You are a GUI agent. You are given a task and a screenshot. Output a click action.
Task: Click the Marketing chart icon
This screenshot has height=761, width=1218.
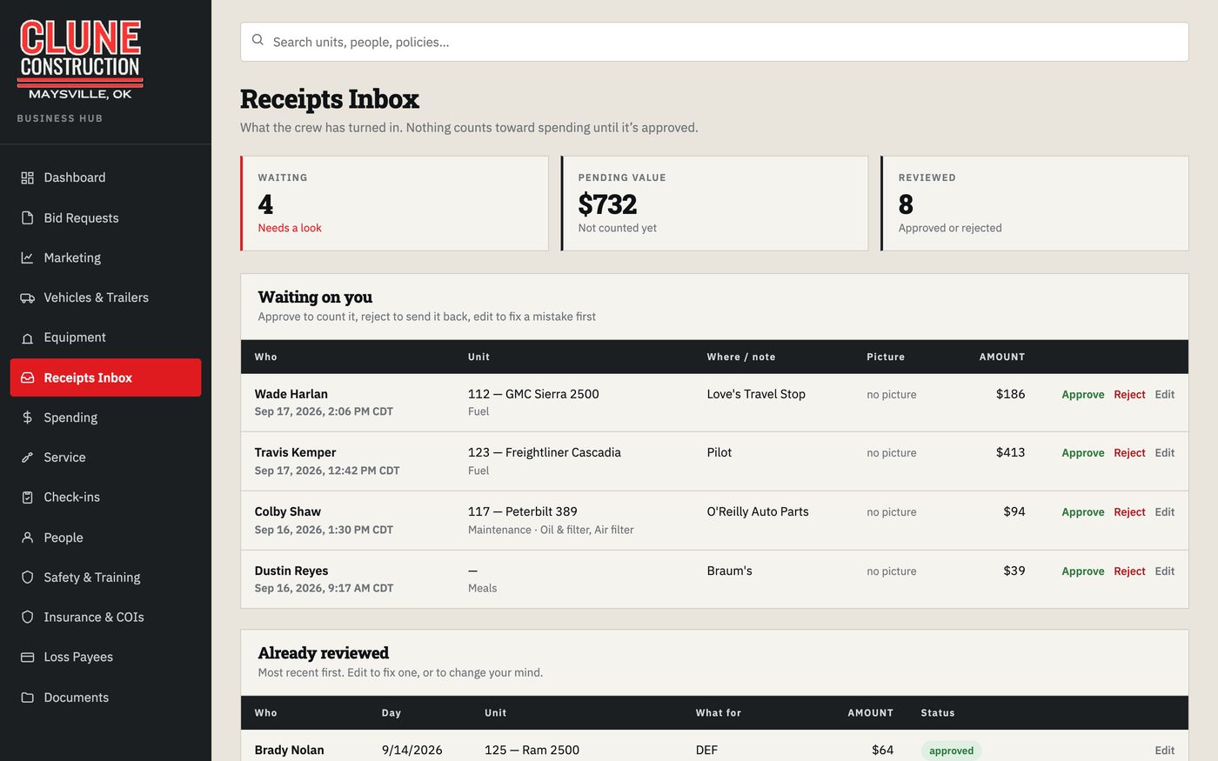[x=27, y=257]
